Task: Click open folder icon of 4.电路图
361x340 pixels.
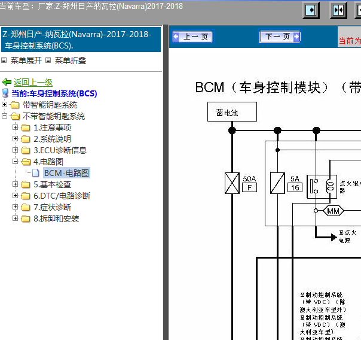Action: point(26,162)
